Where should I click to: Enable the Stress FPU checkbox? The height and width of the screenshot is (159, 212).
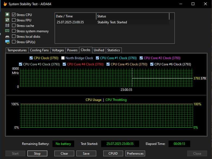tap(14, 20)
